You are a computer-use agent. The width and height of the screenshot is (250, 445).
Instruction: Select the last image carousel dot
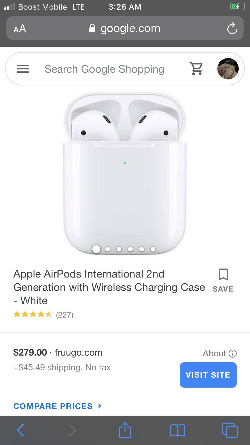coord(153,249)
